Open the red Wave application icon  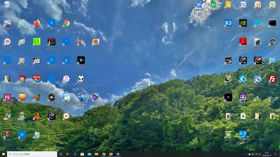(x=37, y=79)
